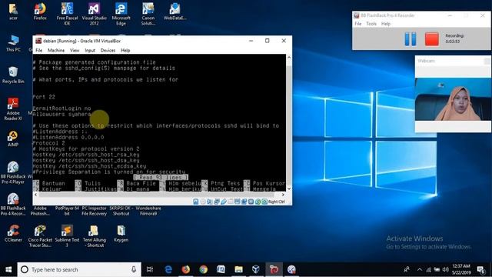This screenshot has height=277, width=492.
Task: Select the BB FlashBack Pro 4 Player icon
Action: [13, 172]
